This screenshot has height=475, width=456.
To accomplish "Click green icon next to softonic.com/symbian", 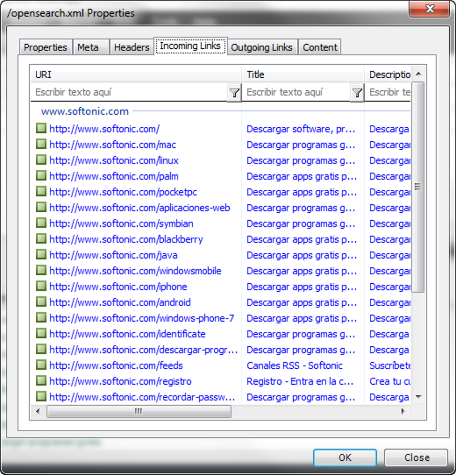I will coord(41,223).
